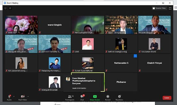Viewport: 177px width, 105px height.
Task: Open the meeting information icon
Action: 5,8
